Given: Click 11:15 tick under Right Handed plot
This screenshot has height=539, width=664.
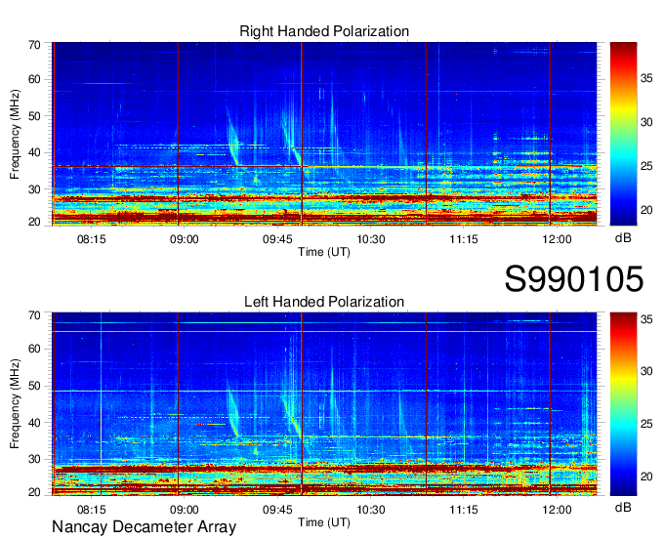Looking at the screenshot, I should [464, 239].
